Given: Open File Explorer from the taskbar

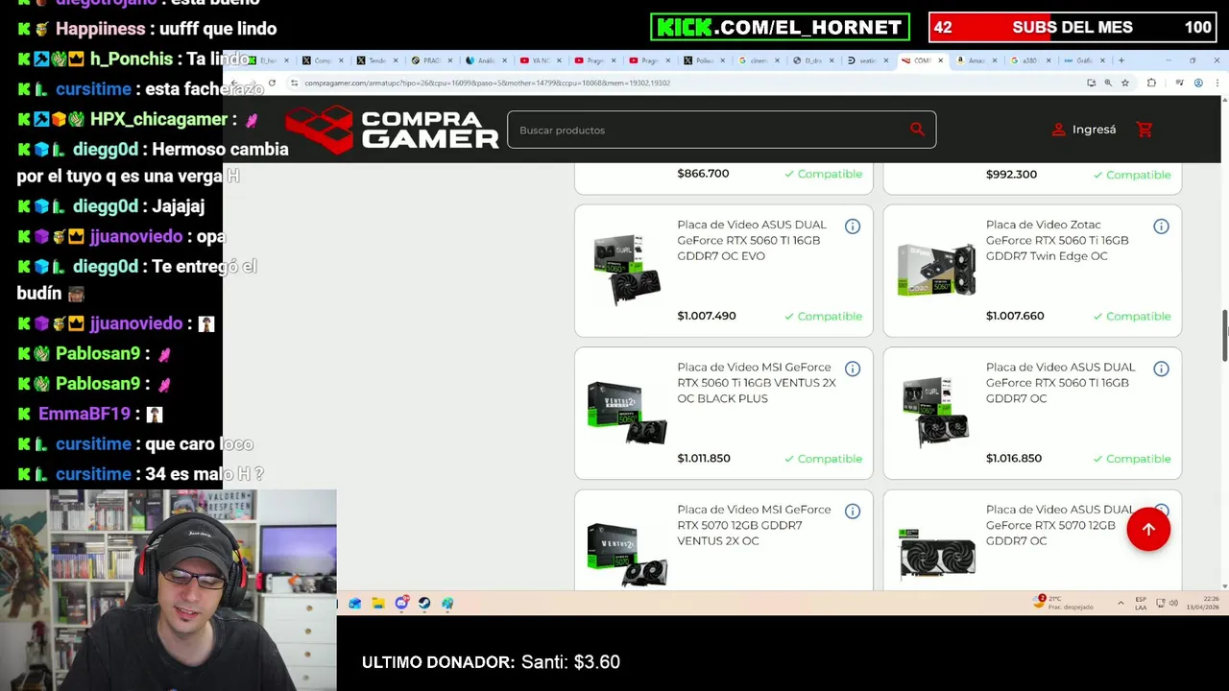Looking at the screenshot, I should (378, 604).
